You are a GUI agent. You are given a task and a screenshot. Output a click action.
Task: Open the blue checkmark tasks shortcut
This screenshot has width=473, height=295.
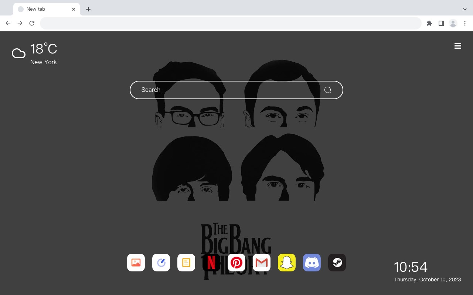tap(161, 263)
